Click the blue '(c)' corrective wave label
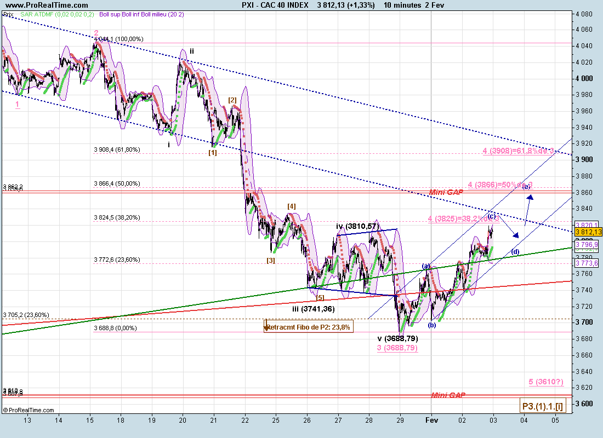 tap(492, 216)
